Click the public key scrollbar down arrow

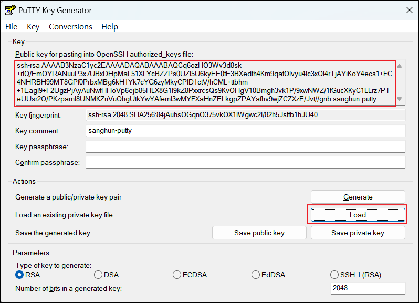point(400,99)
